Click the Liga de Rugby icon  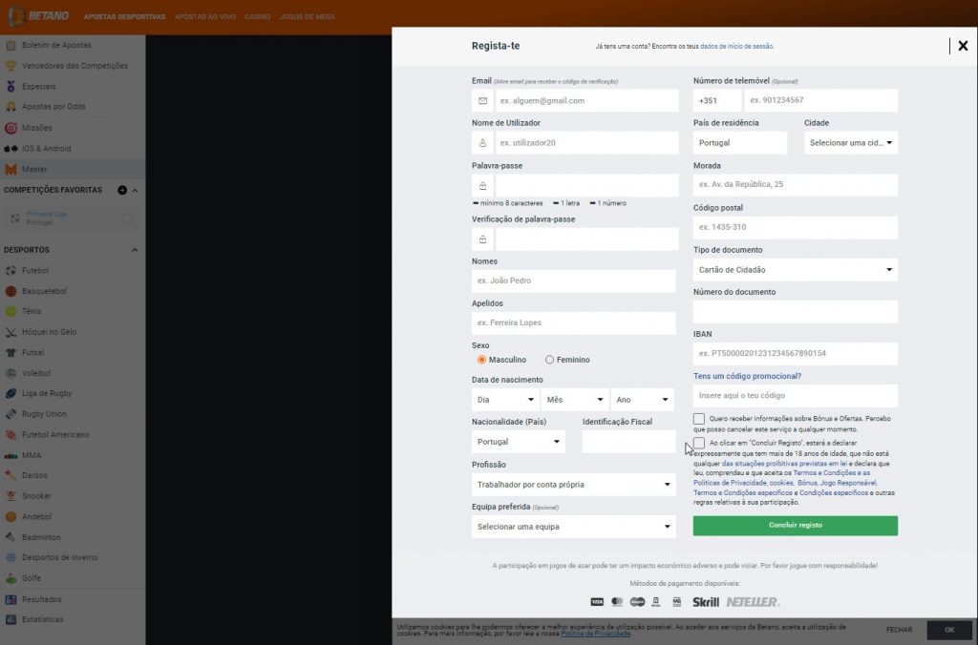(x=11, y=393)
